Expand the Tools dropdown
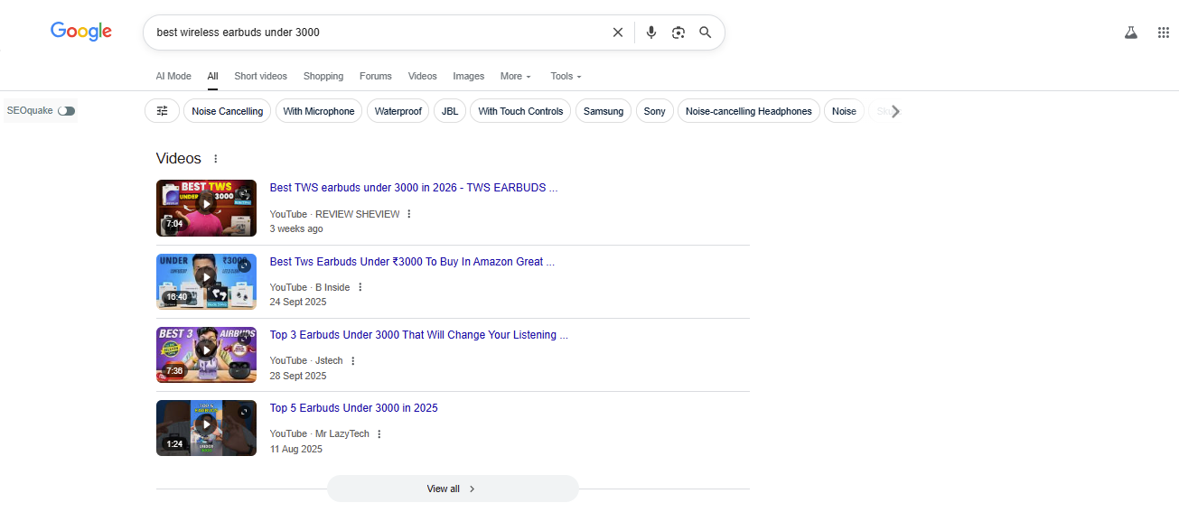This screenshot has width=1179, height=512. pyautogui.click(x=566, y=76)
